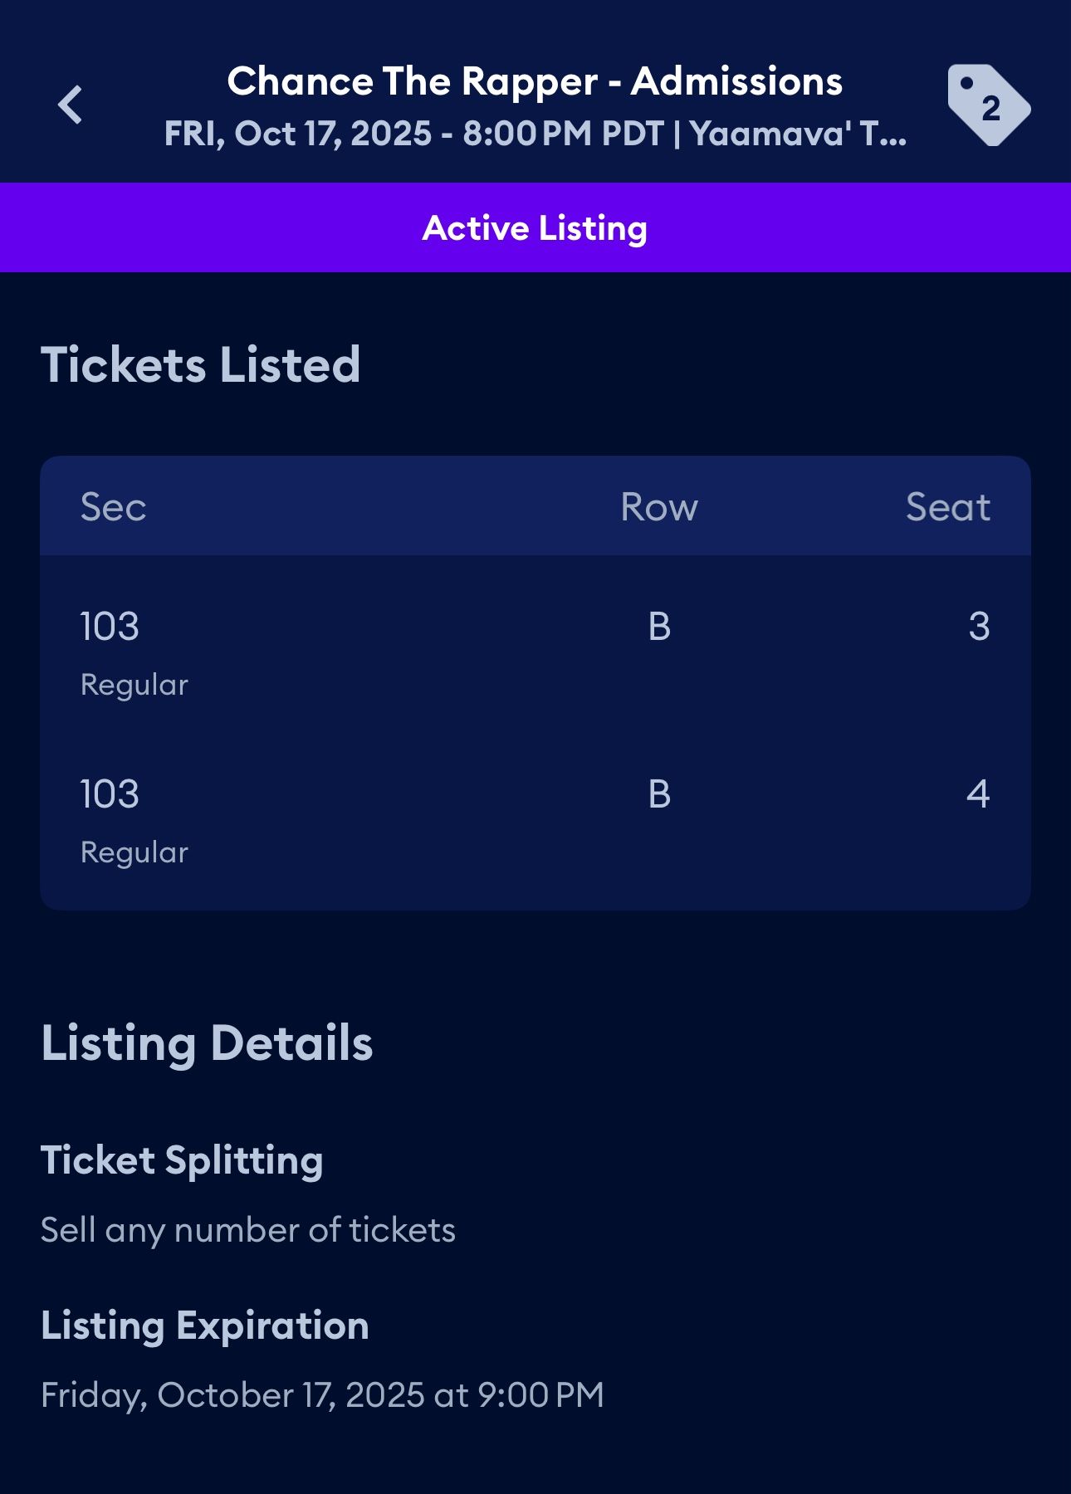The height and width of the screenshot is (1494, 1071).
Task: Open the ticket tag icon showing 2
Action: point(988,105)
